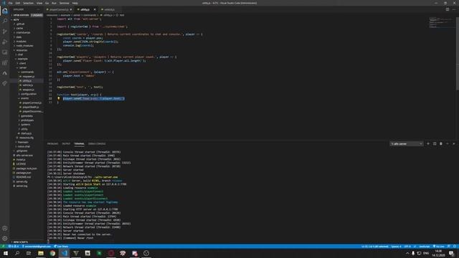The height and width of the screenshot is (258, 459).
Task: Click the editor minimap preview
Action: 443,22
